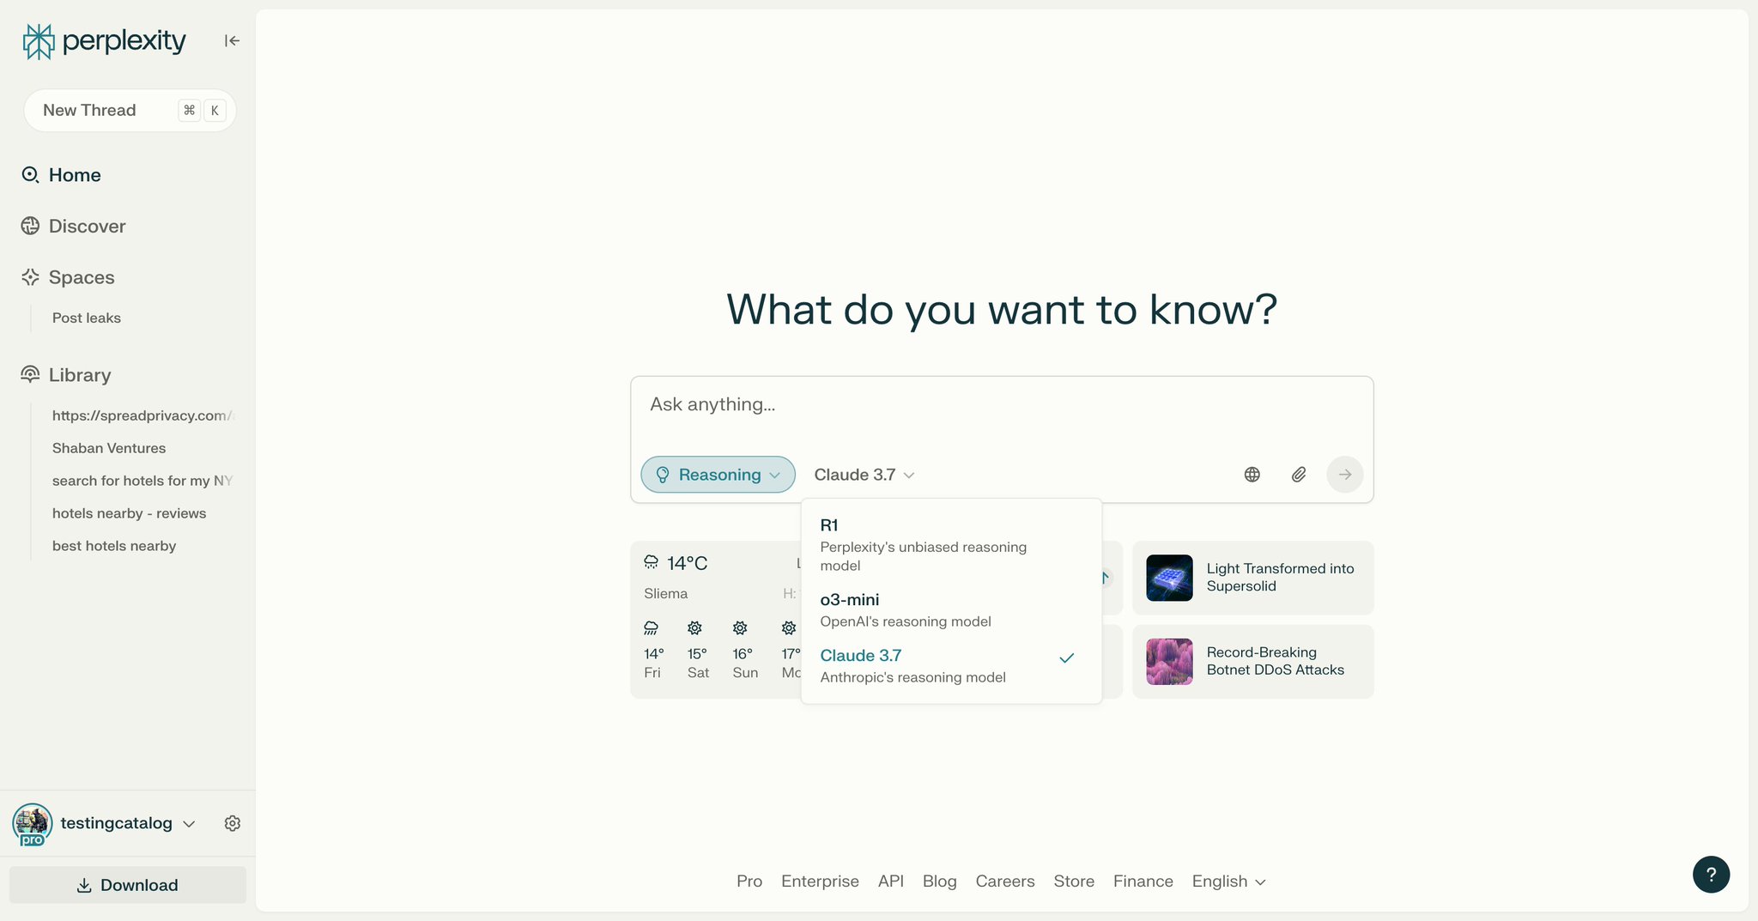Open Spaces via sparkle icon
The image size is (1758, 921).
[x=30, y=277]
